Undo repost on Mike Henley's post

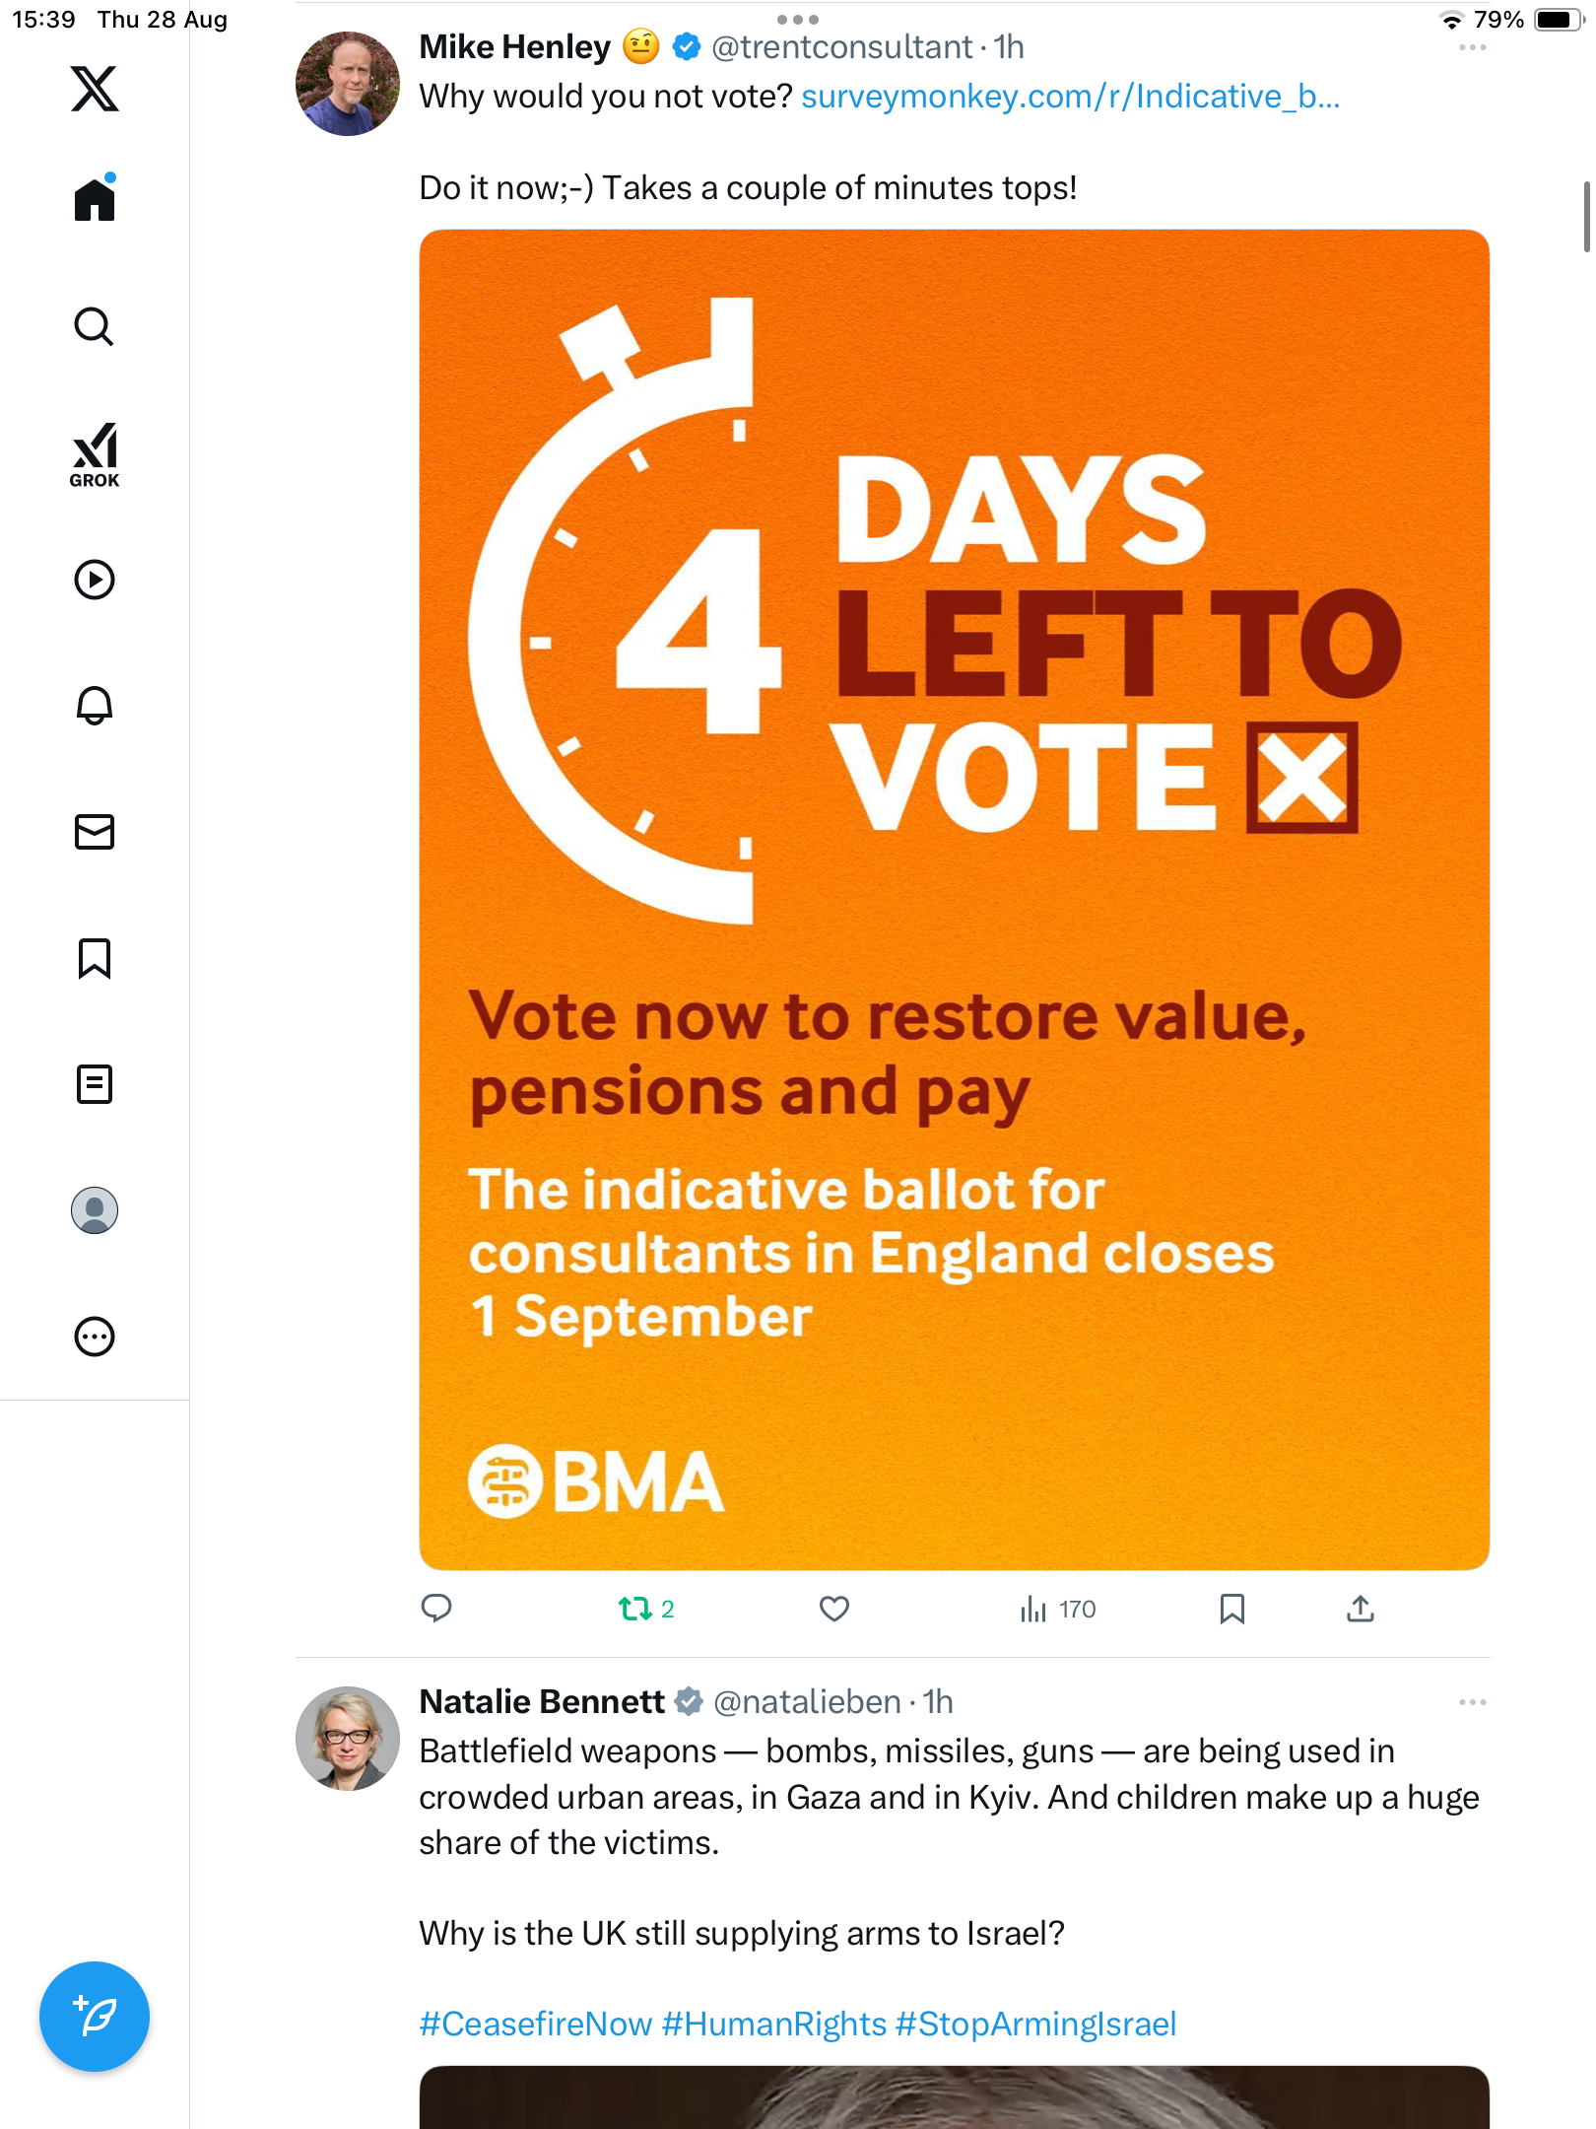point(635,1609)
